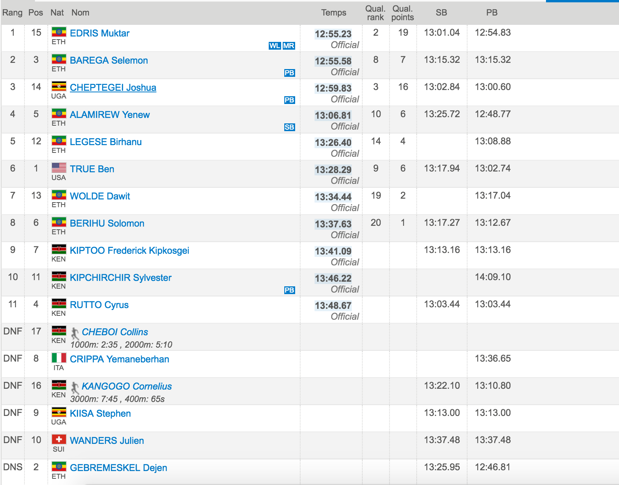Screen dimensions: 619x485
Task: Open RUTTO Cyrus athlete profile
Action: [x=99, y=305]
